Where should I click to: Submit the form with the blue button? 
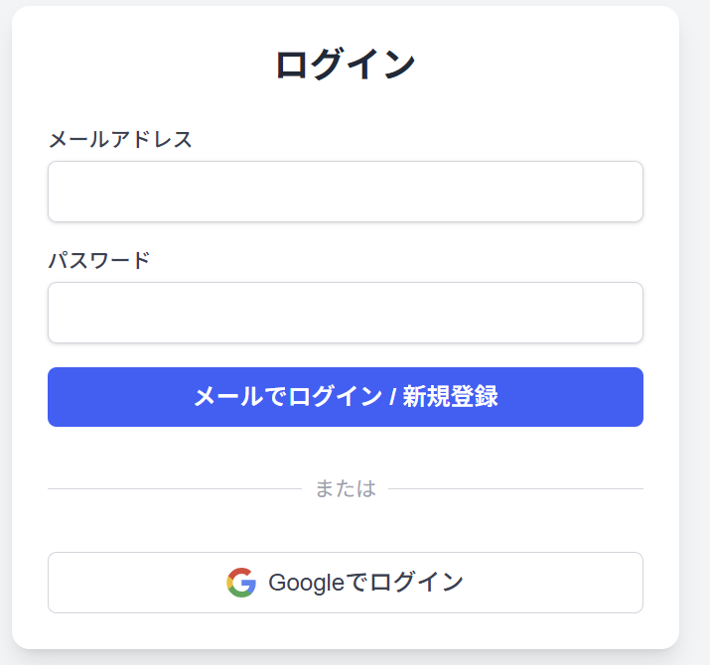pos(345,397)
